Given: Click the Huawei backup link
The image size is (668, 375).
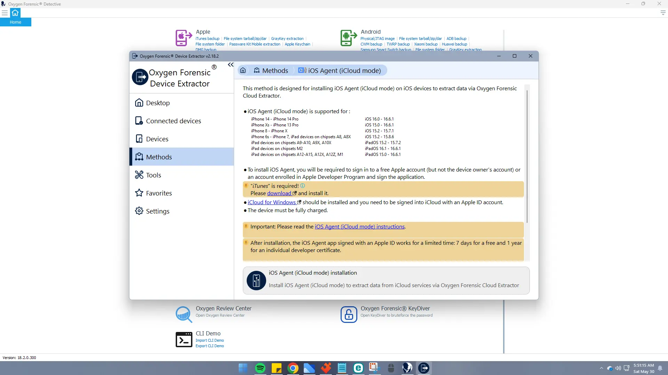Looking at the screenshot, I should click(x=454, y=44).
